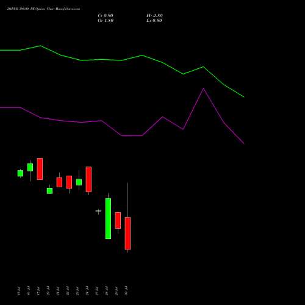Click the red candle for 21 Jul

[x=59, y=182]
